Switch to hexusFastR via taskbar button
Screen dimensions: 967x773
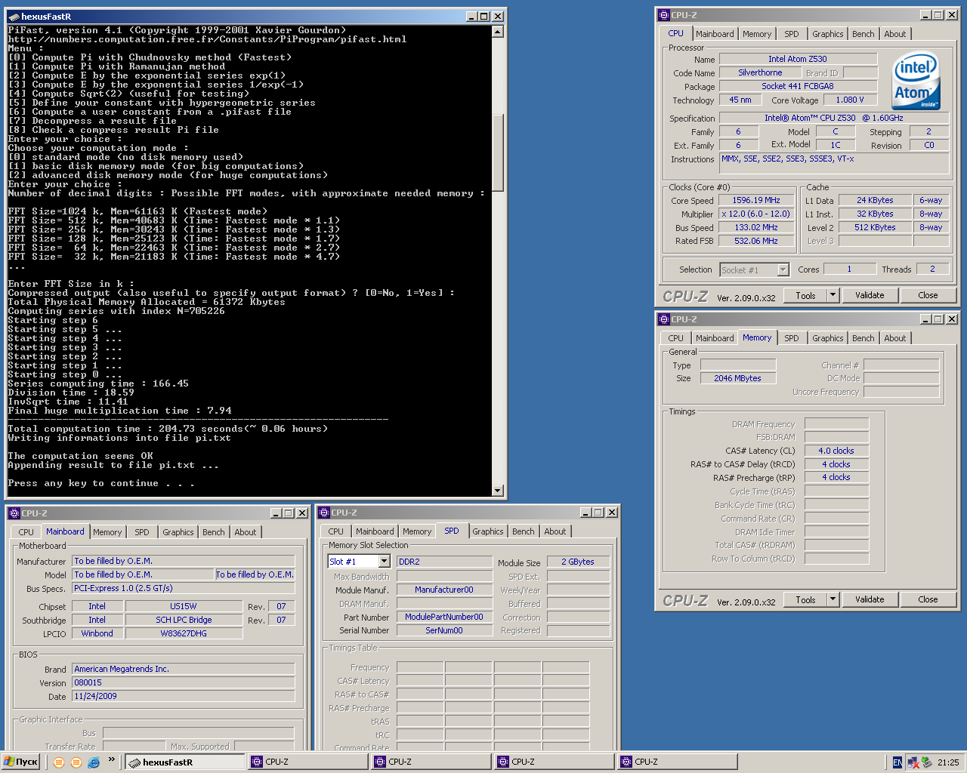[x=185, y=762]
